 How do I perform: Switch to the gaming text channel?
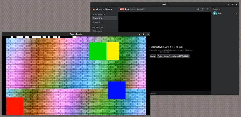105,22
